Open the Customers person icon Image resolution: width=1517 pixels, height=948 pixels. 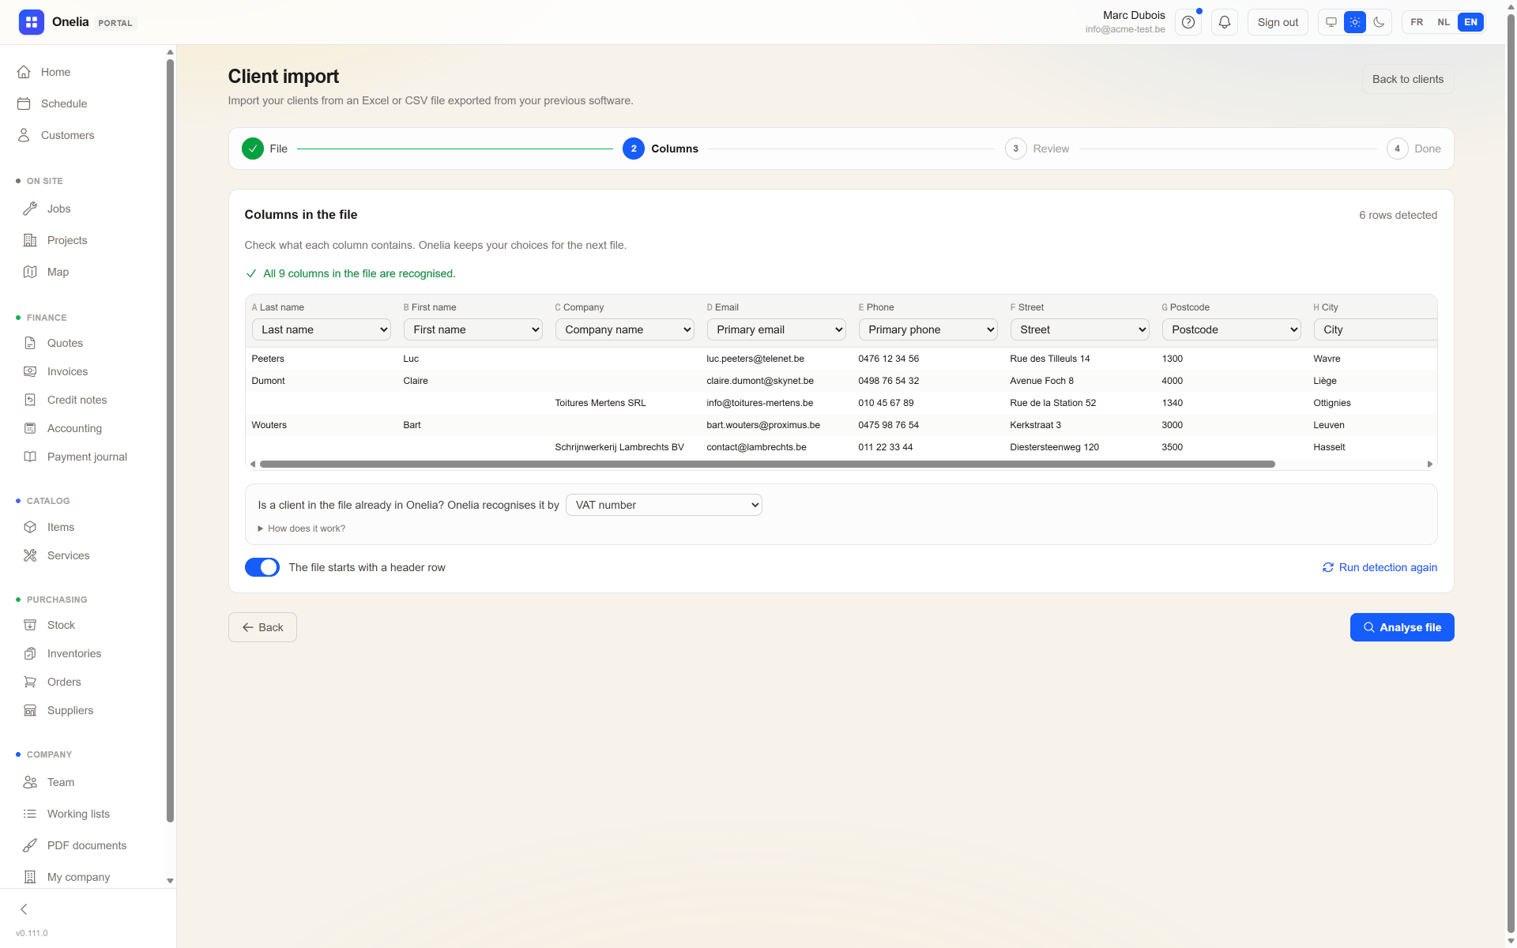[24, 135]
